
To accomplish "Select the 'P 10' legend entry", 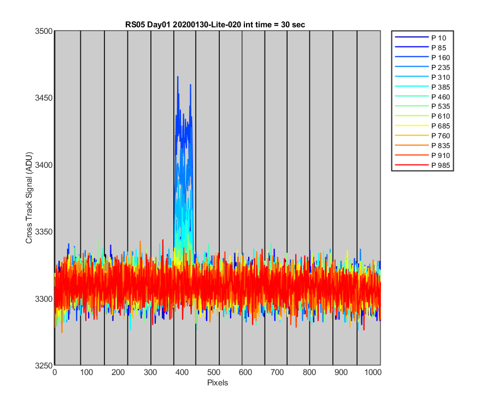I will (x=420, y=38).
